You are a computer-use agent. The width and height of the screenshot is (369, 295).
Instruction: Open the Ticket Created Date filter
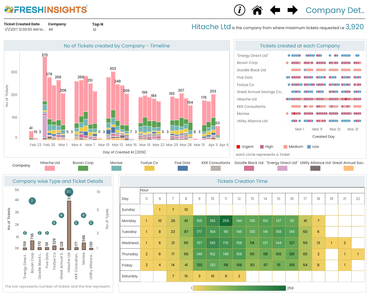coord(25,29)
